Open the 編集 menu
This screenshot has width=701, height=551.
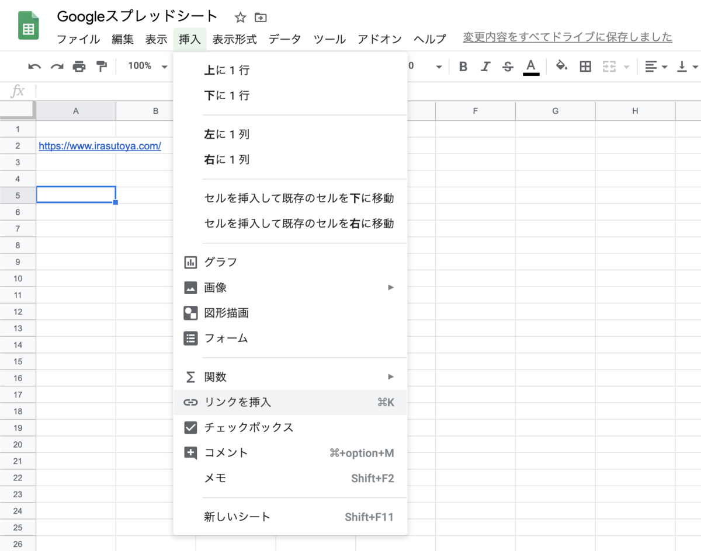(123, 39)
